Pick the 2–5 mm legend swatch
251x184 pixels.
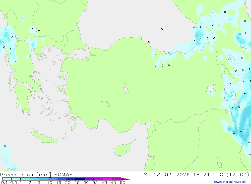(x=34, y=179)
